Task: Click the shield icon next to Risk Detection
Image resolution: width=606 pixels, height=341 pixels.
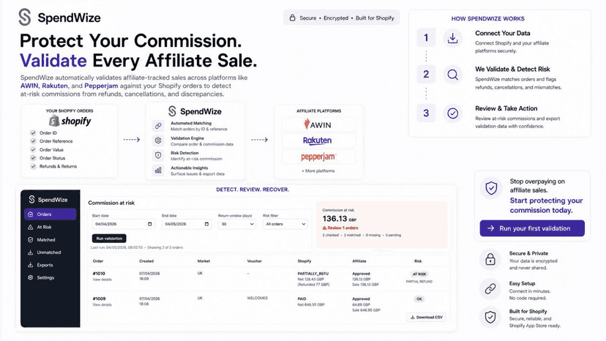Action: 158,155
